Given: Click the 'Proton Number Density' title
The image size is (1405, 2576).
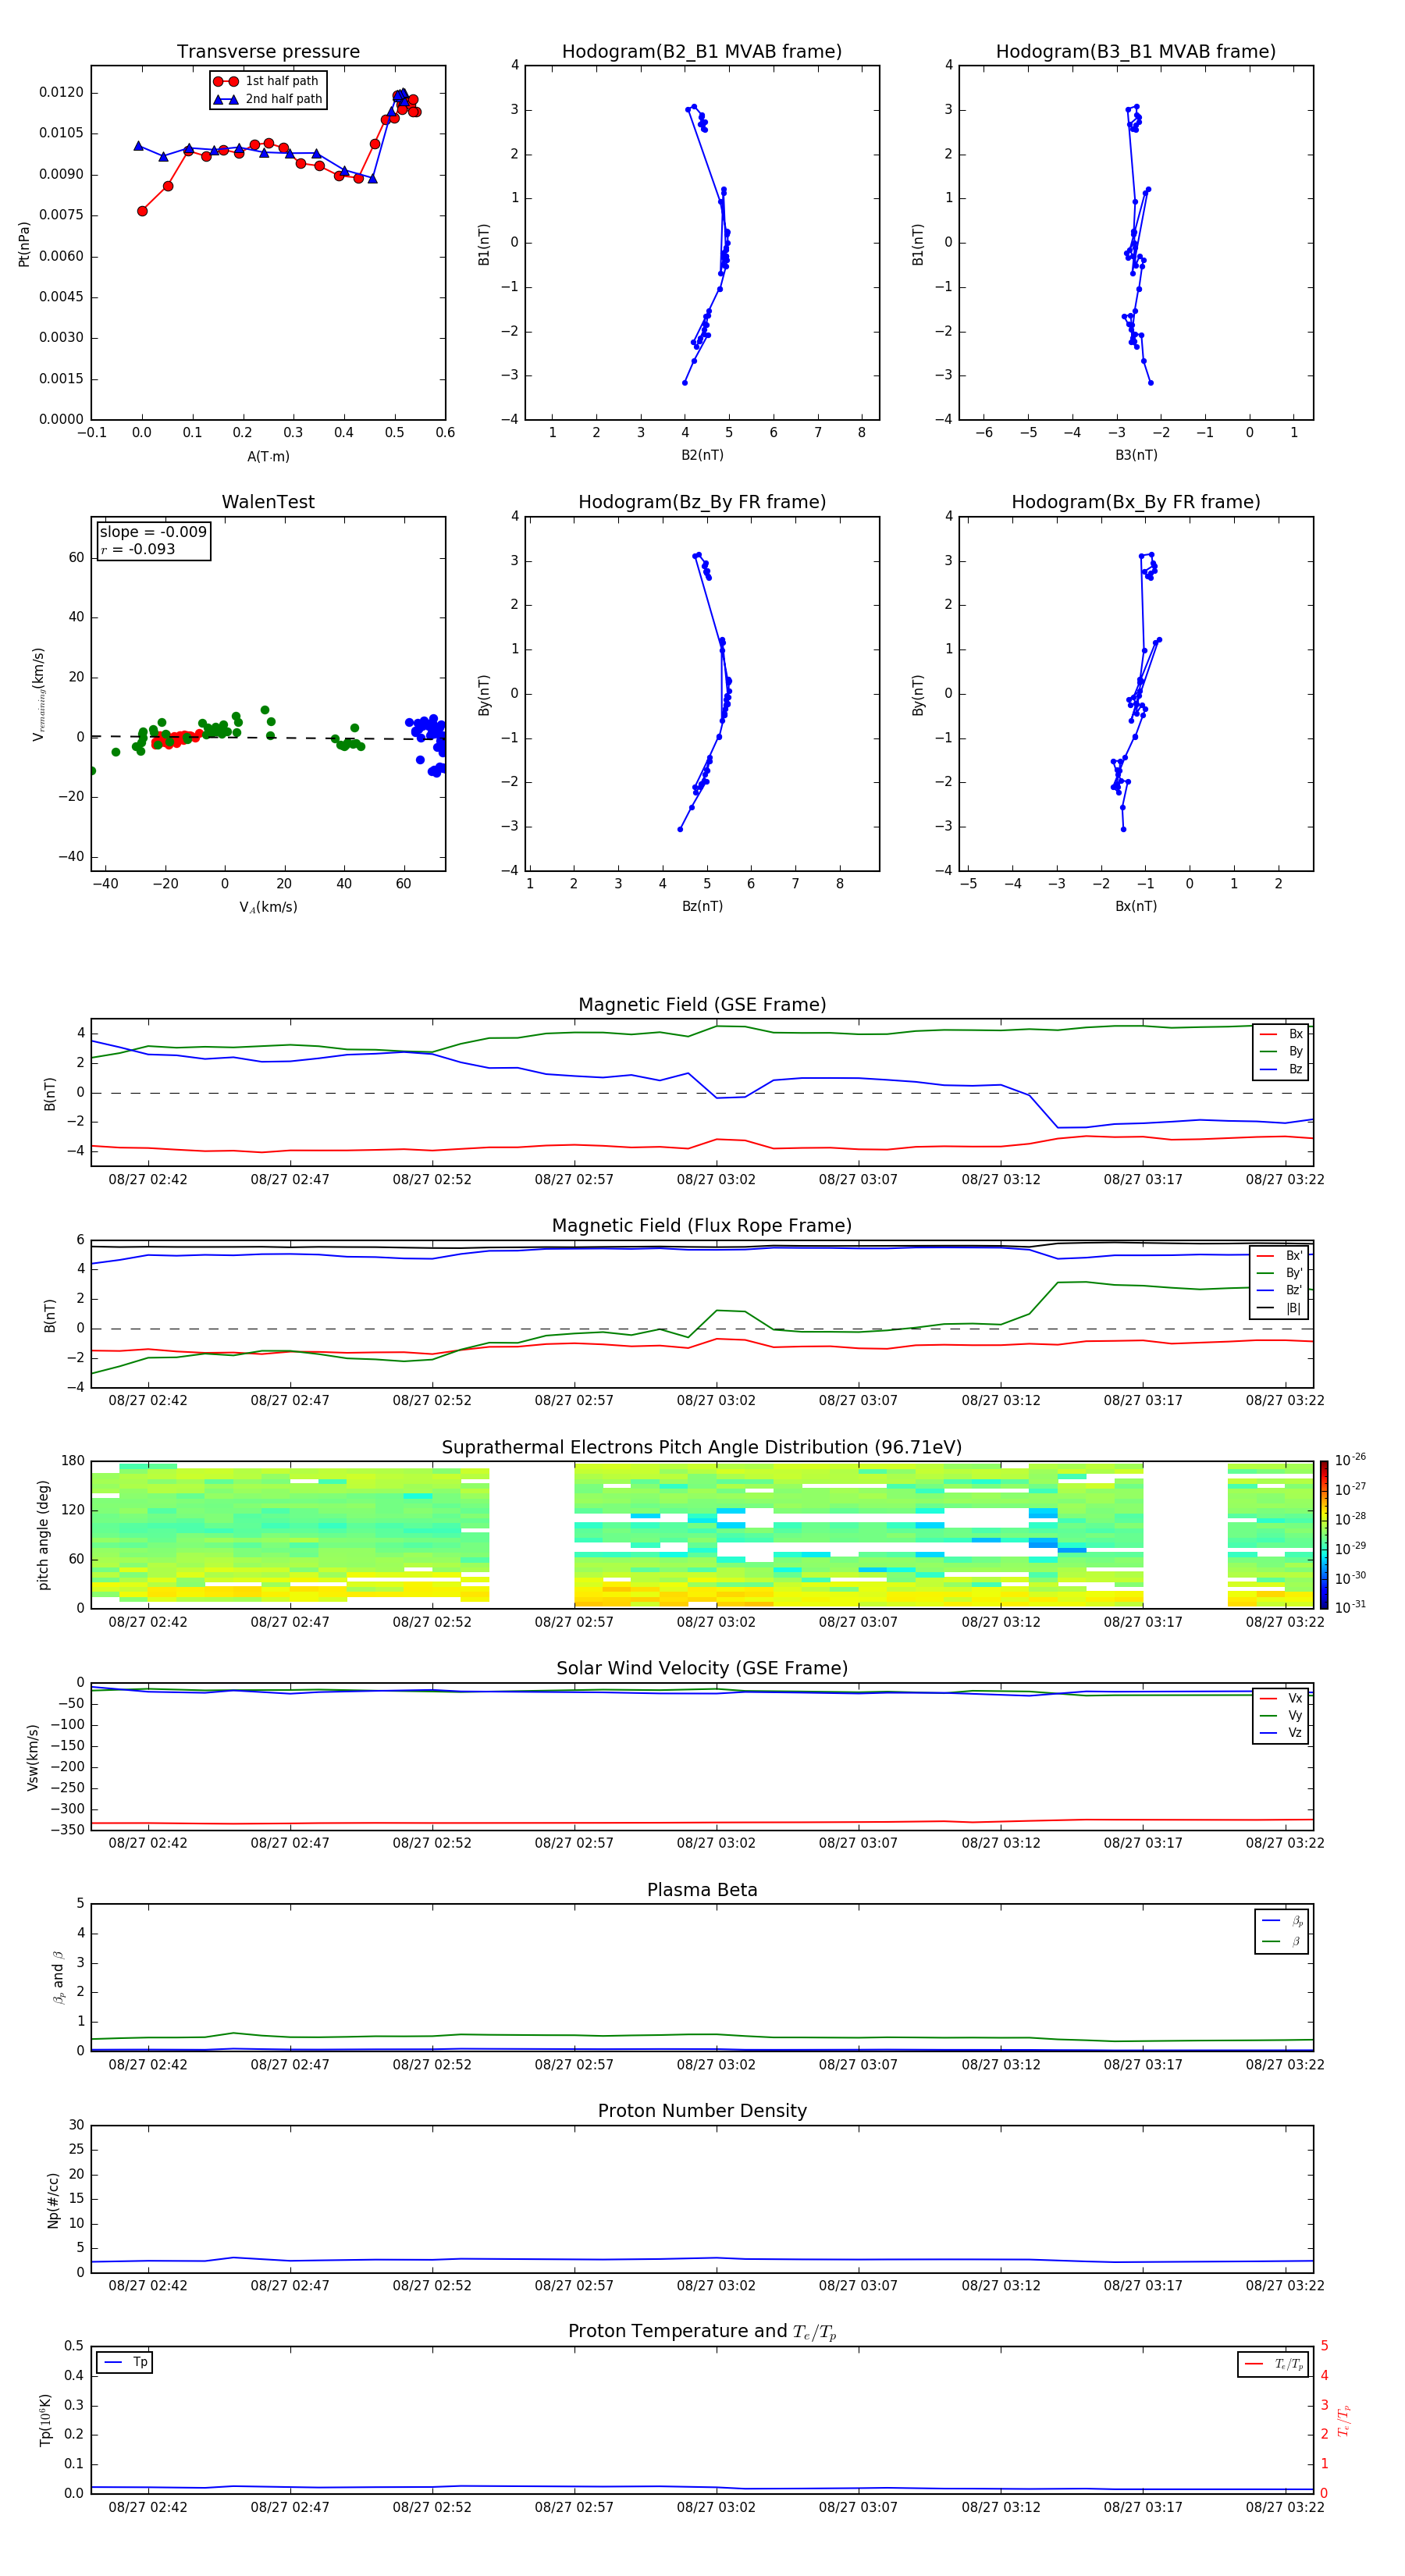Looking at the screenshot, I should (x=702, y=2111).
